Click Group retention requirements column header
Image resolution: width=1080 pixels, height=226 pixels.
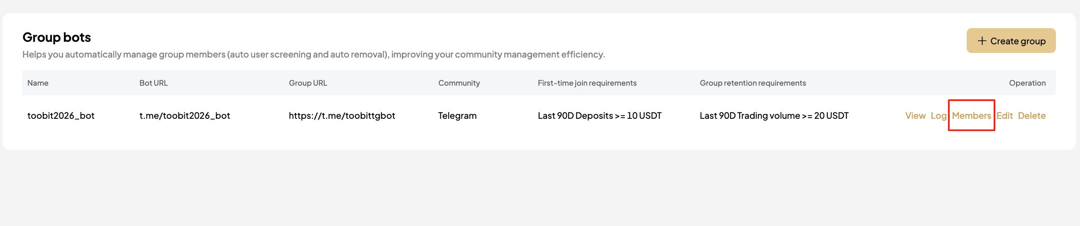[753, 83]
